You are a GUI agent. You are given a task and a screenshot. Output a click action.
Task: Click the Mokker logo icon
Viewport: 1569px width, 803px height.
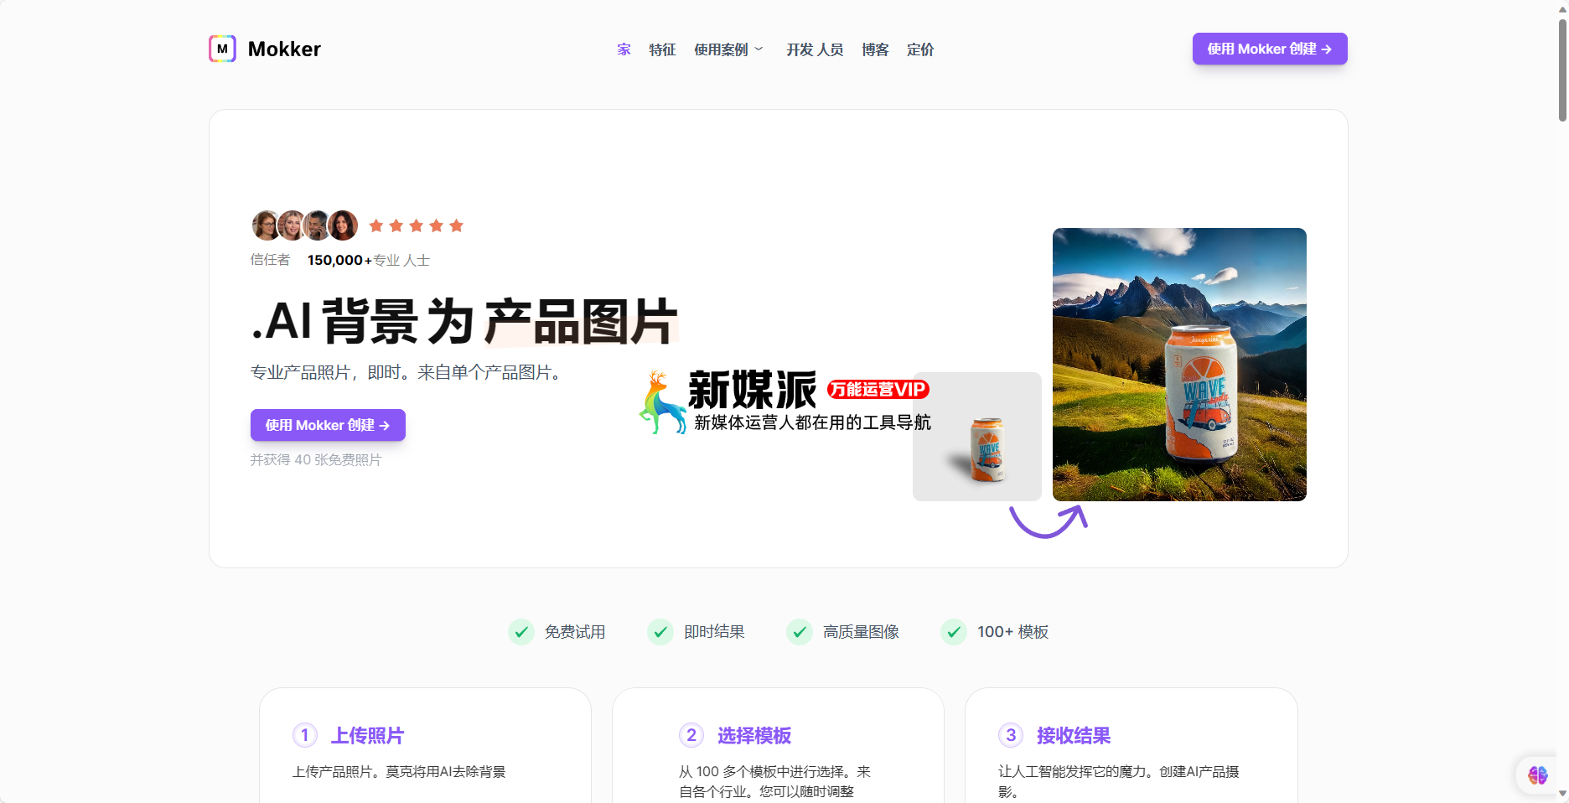pyautogui.click(x=222, y=49)
